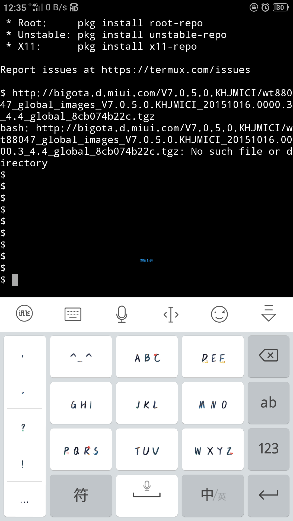Toggle Chinese/English input language key

point(213,495)
